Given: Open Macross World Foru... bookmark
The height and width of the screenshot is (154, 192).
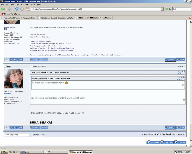Looking at the screenshot, I should (x=11, y=14).
